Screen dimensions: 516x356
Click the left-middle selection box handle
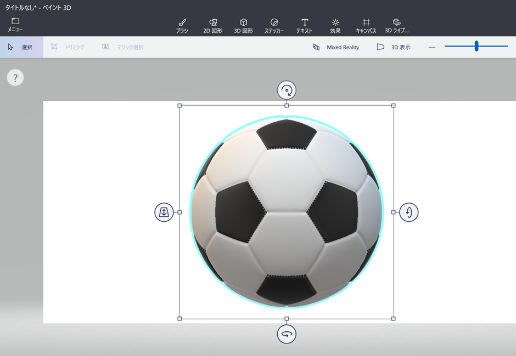(180, 212)
